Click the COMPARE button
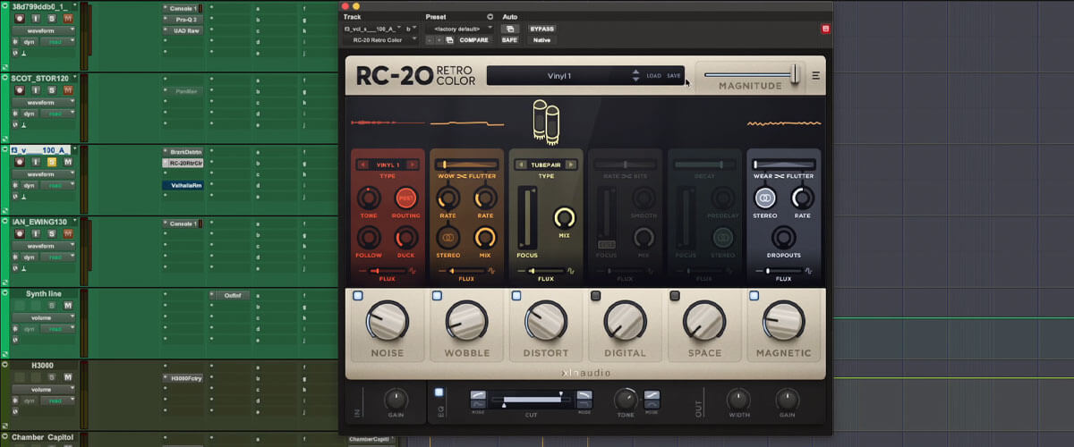The width and height of the screenshot is (1074, 447). (x=474, y=40)
